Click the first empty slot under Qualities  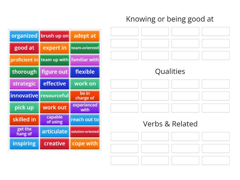coord(124,84)
